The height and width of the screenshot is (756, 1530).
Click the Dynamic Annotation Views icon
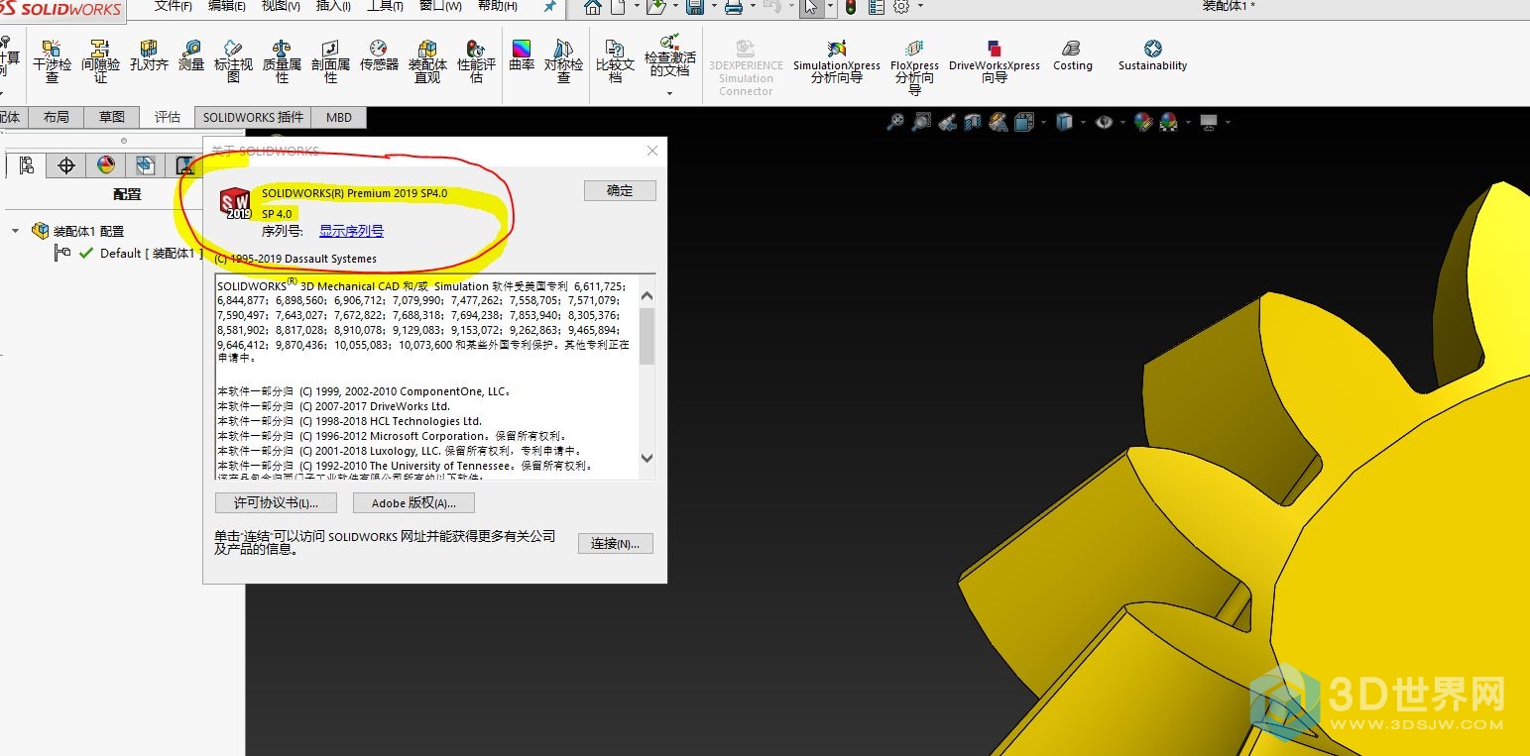click(999, 122)
